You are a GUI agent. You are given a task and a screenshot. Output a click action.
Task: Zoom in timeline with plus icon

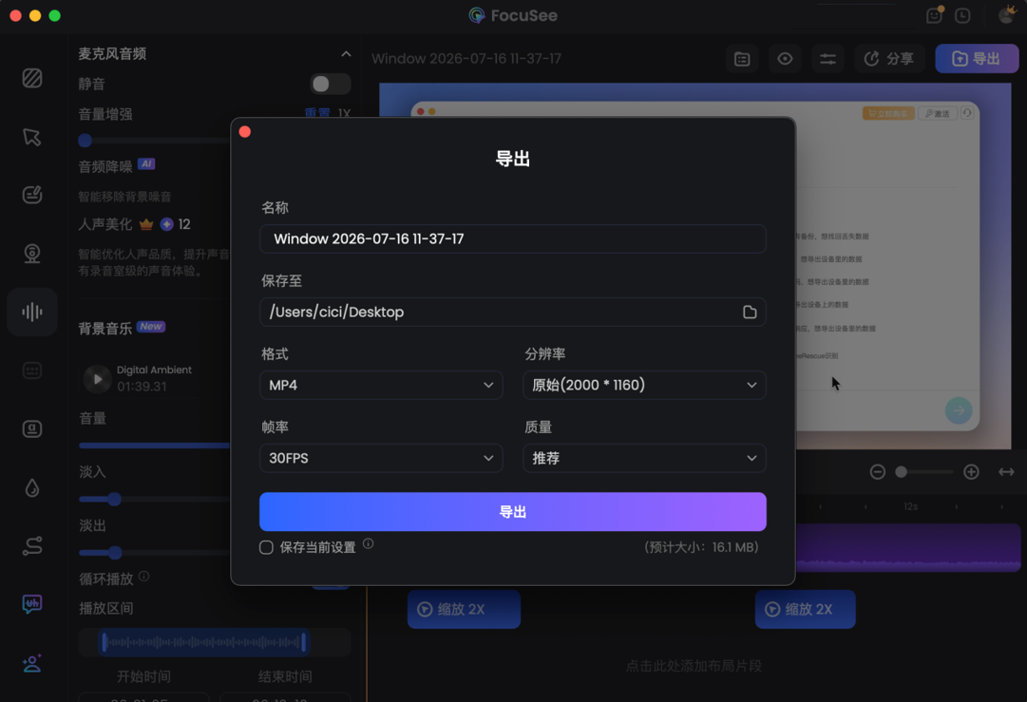(971, 471)
